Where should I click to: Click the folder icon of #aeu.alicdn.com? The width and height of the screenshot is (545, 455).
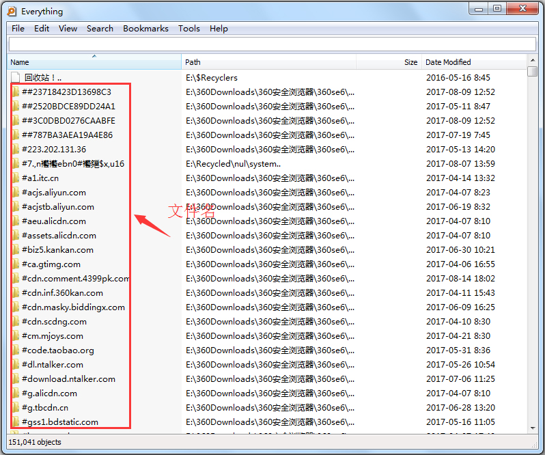coord(15,221)
